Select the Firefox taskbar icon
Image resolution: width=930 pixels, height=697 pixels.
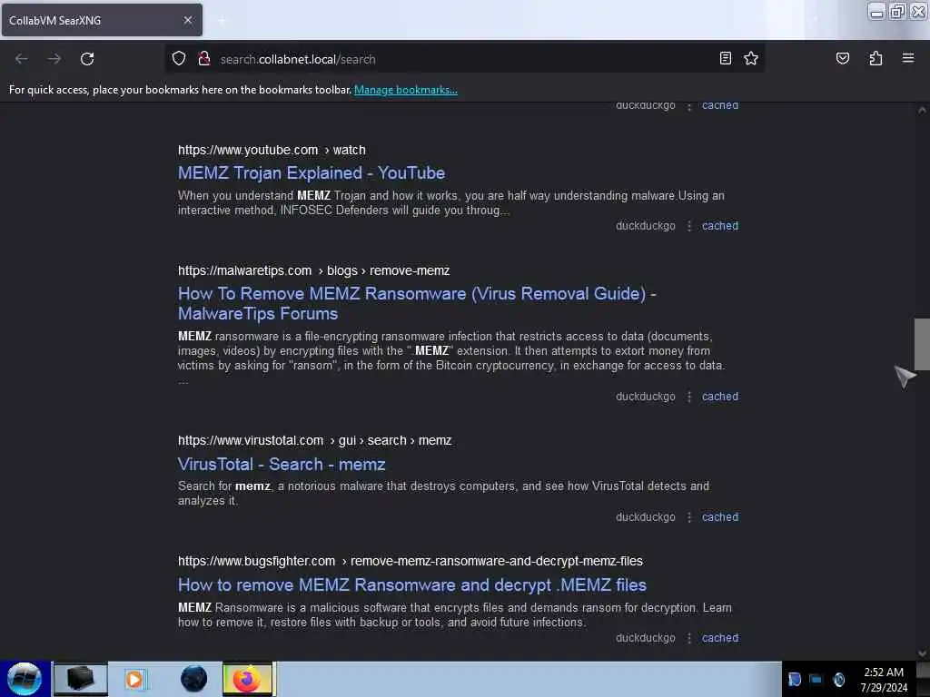point(247,679)
